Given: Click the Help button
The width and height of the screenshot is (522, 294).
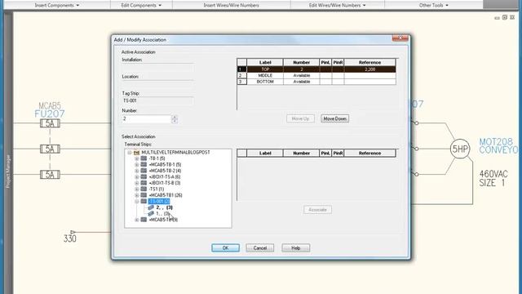Looking at the screenshot, I should pos(295,248).
